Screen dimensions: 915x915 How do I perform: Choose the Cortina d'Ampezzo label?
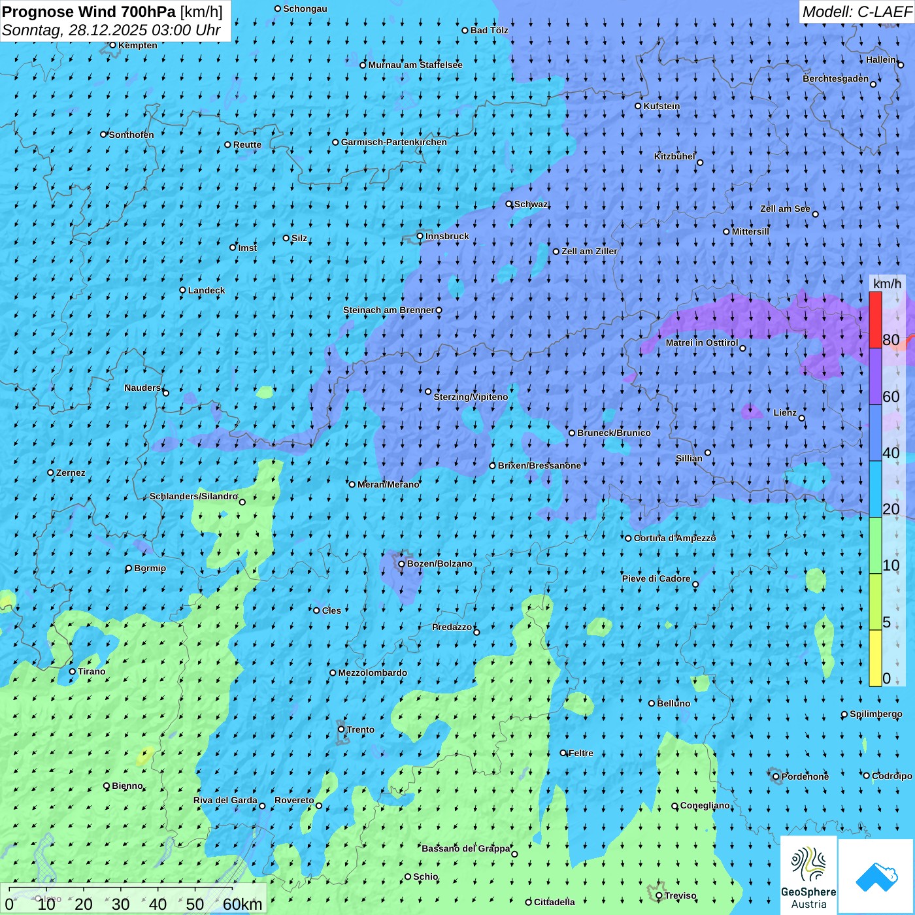675,538
